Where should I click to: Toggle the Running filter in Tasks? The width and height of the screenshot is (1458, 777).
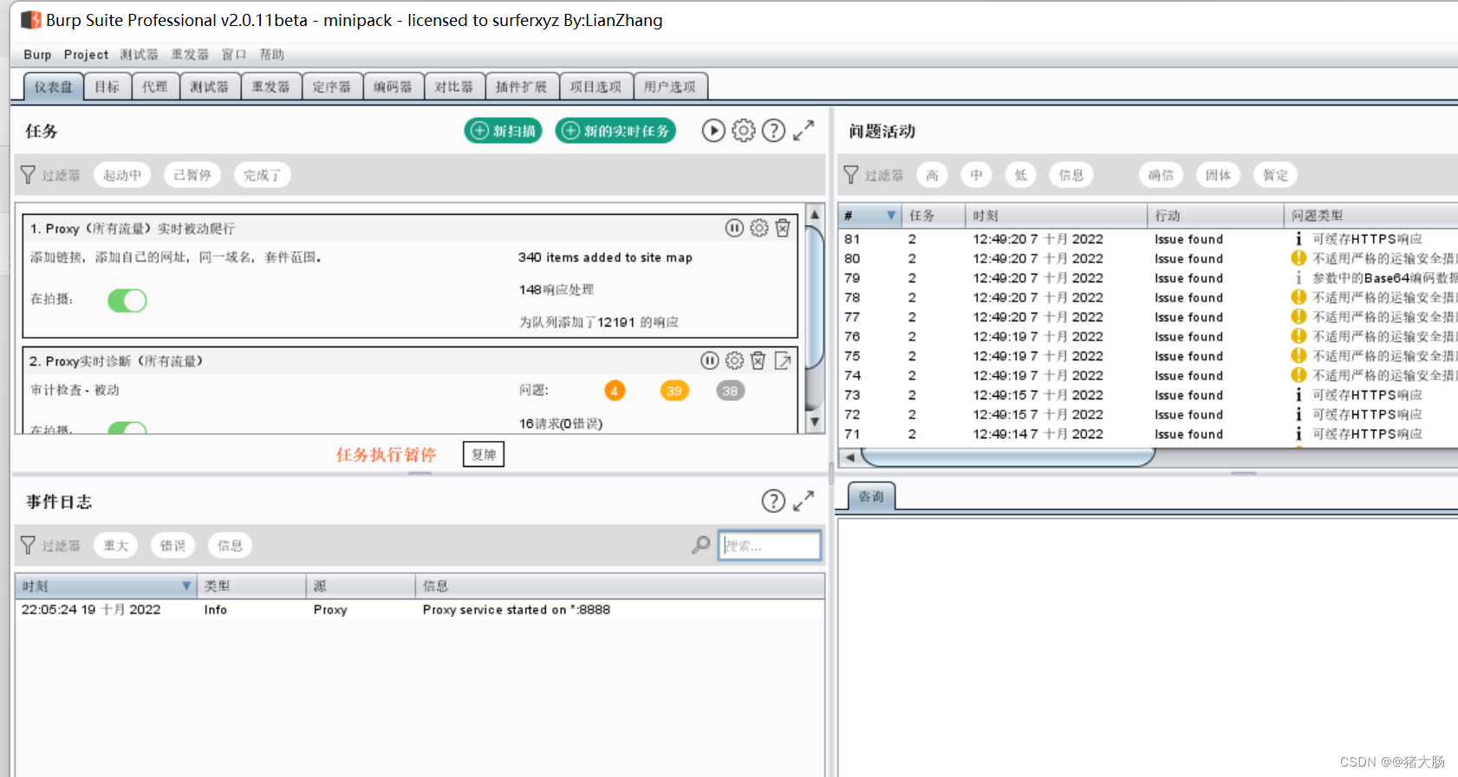(x=122, y=175)
